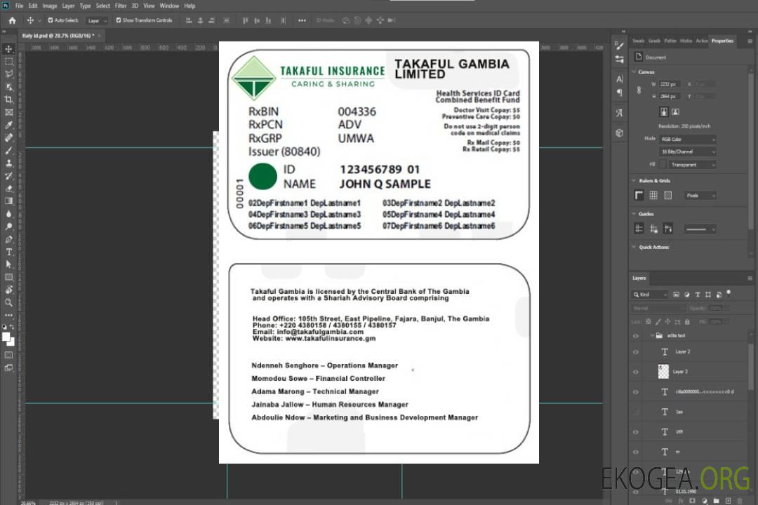Open the Glyphs panel icon
Viewport: 758px width, 505px height.
pos(620,113)
